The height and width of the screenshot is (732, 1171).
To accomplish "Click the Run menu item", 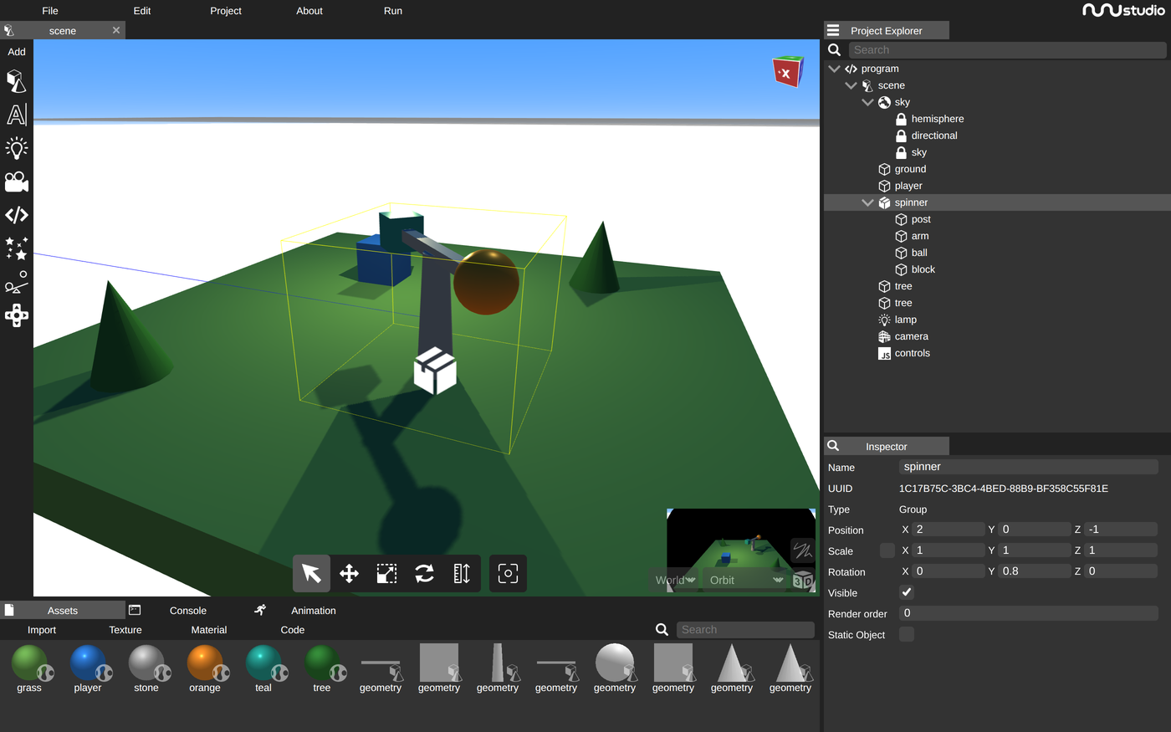I will click(393, 11).
